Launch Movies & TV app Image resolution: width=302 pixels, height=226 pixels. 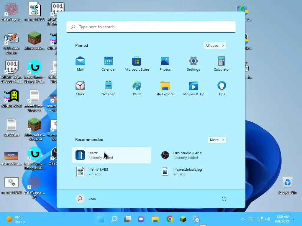[193, 88]
